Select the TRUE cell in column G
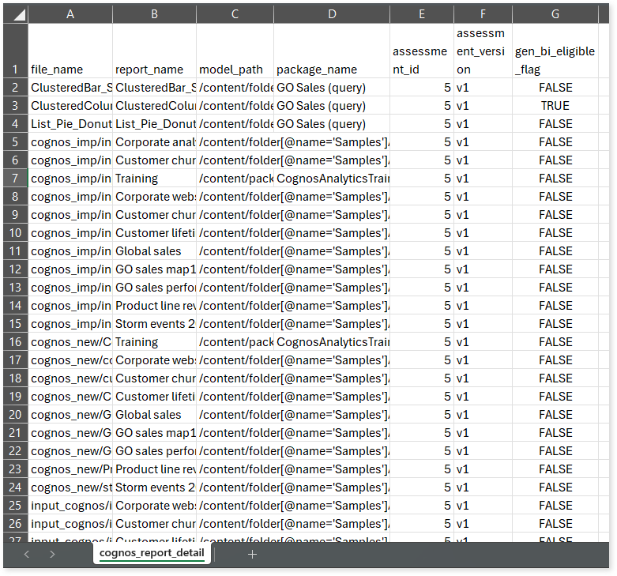617x576 pixels. tap(555, 106)
